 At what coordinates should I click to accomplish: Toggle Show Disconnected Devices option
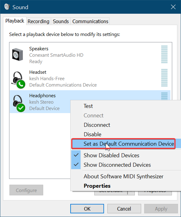[117, 165]
